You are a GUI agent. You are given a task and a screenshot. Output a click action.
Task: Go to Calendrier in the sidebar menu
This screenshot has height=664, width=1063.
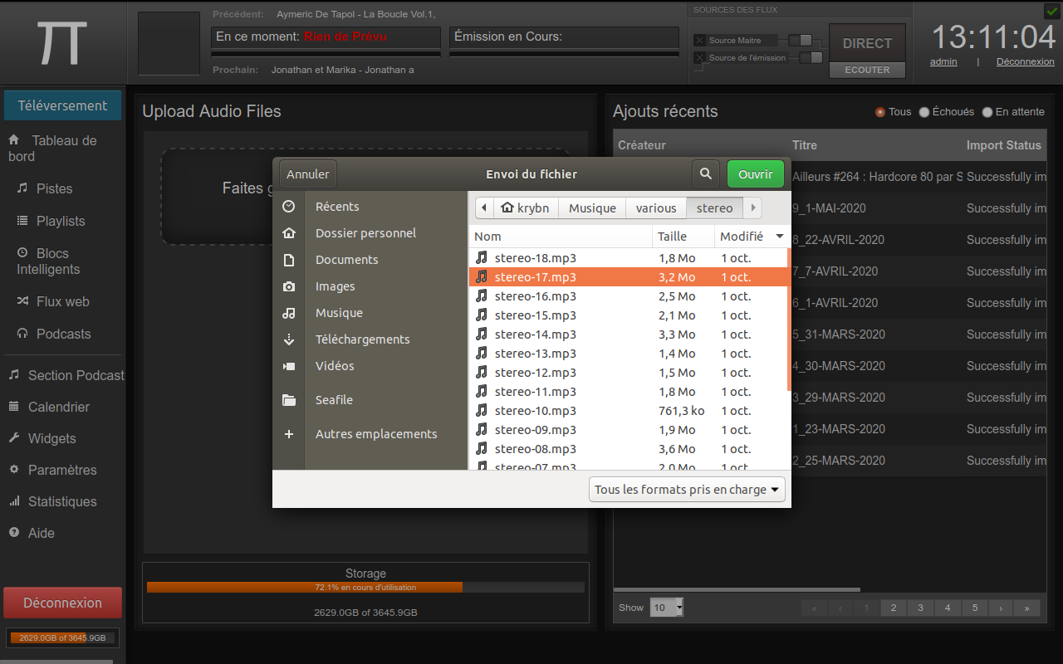58,407
